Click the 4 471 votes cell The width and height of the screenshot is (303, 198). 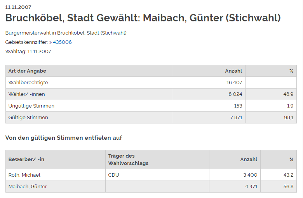251,186
